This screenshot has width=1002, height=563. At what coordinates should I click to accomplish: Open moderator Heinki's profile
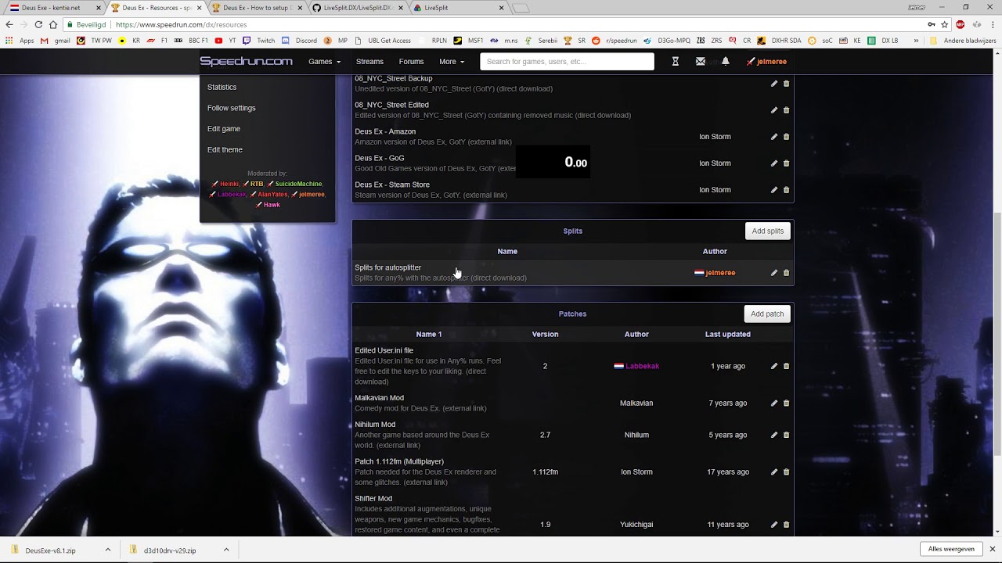(229, 184)
